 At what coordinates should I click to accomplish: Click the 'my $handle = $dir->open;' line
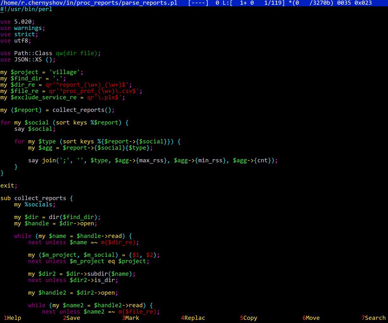[56, 223]
